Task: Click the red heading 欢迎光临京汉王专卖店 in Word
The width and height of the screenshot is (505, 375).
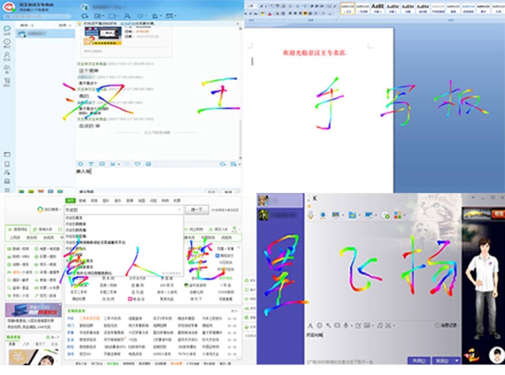Action: coord(314,53)
